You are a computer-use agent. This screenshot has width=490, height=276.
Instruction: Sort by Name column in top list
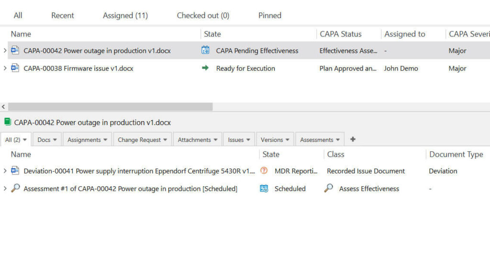click(x=21, y=34)
